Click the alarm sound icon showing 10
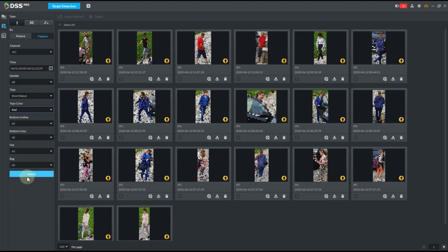This screenshot has height=252, width=448. coord(401,6)
